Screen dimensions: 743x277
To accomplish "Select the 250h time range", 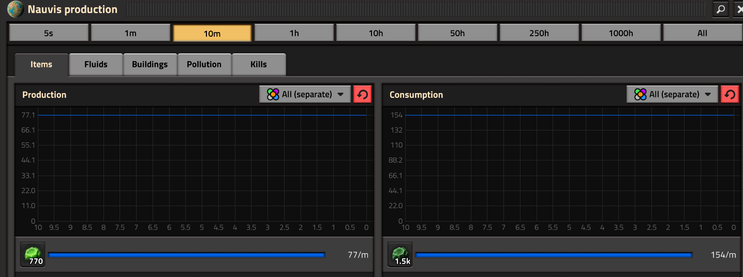I will [539, 33].
